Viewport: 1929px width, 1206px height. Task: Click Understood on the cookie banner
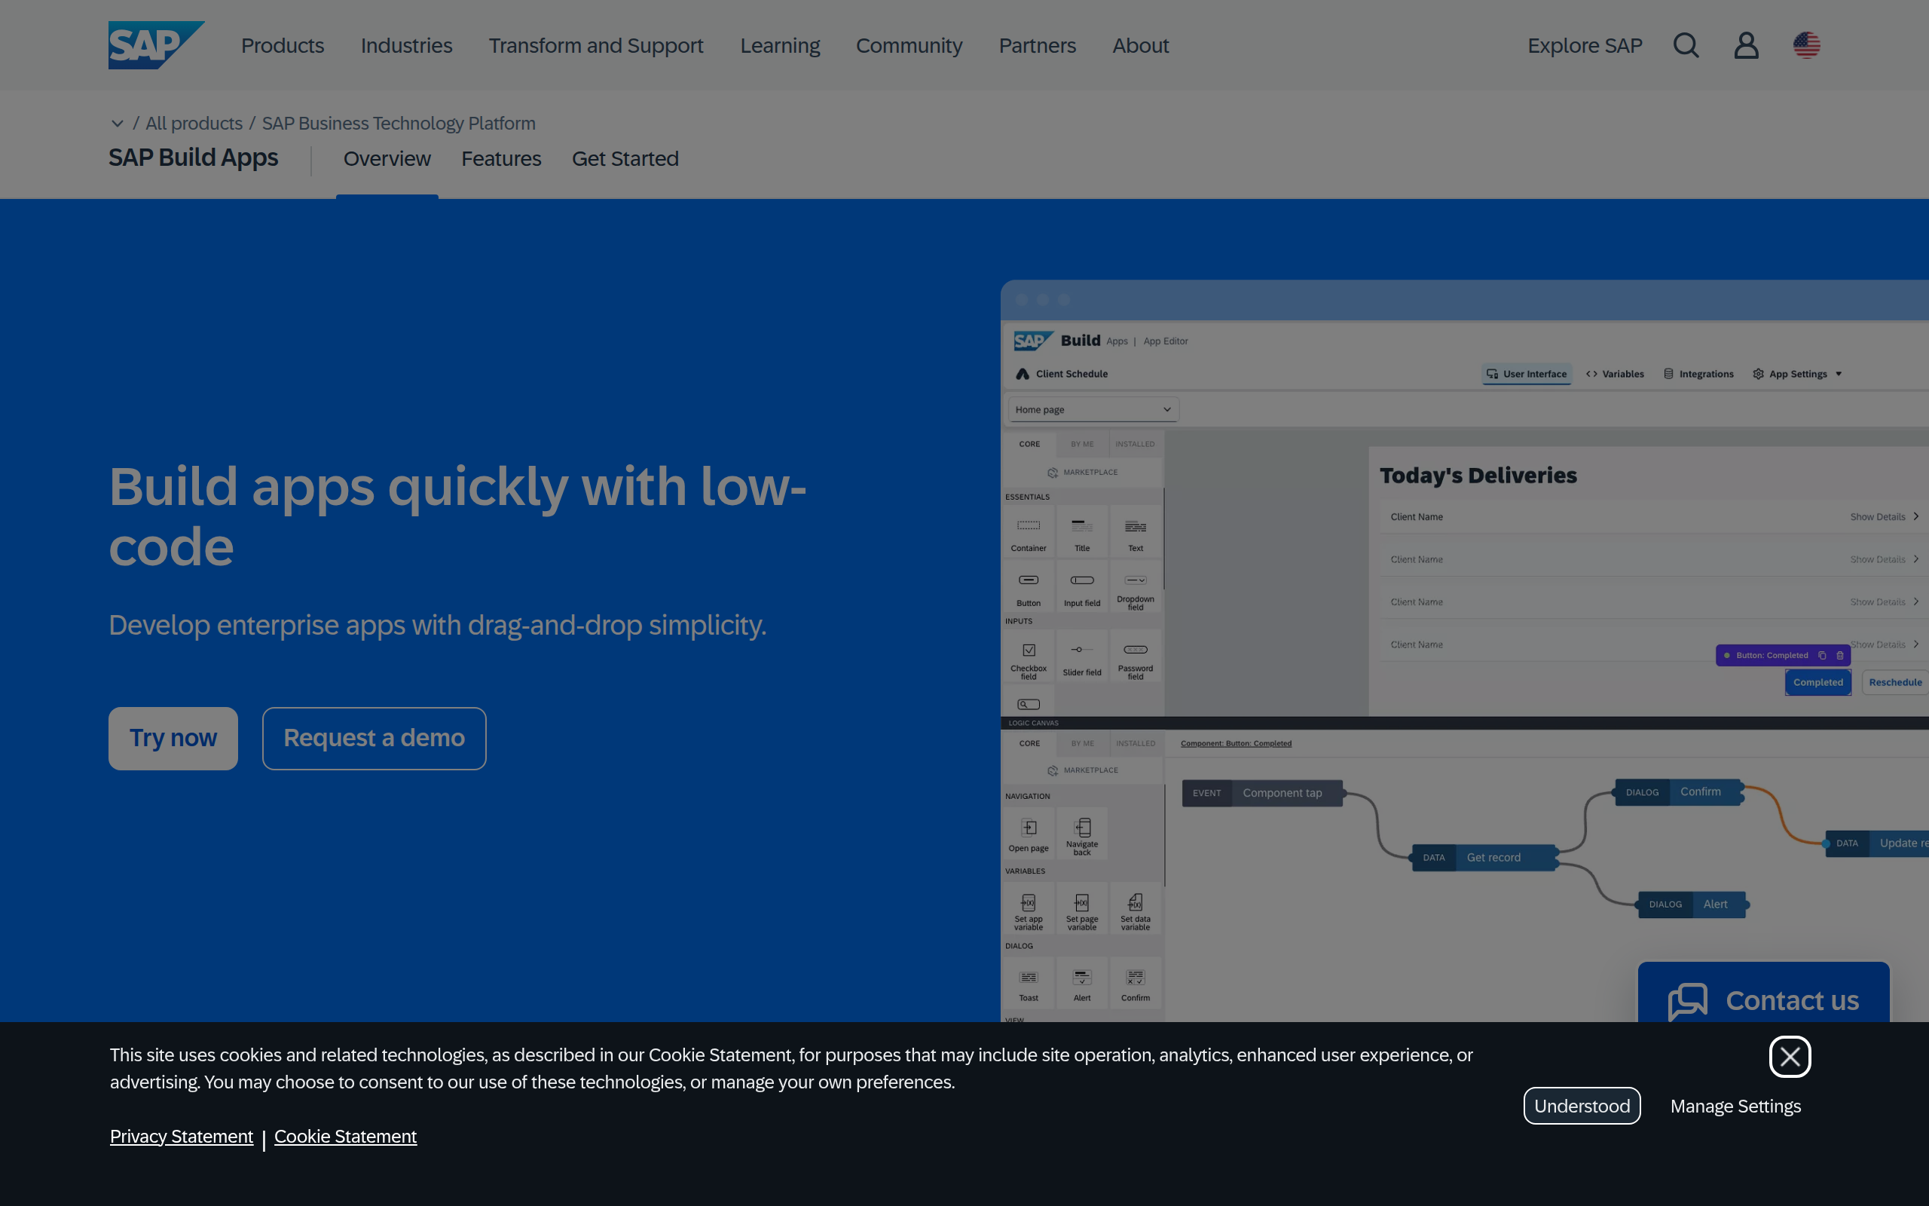click(1581, 1106)
